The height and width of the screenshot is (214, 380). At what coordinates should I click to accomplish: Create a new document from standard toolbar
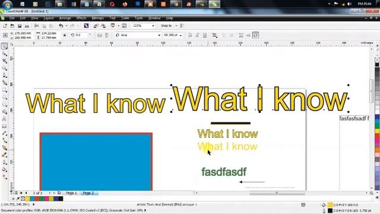tap(5, 26)
